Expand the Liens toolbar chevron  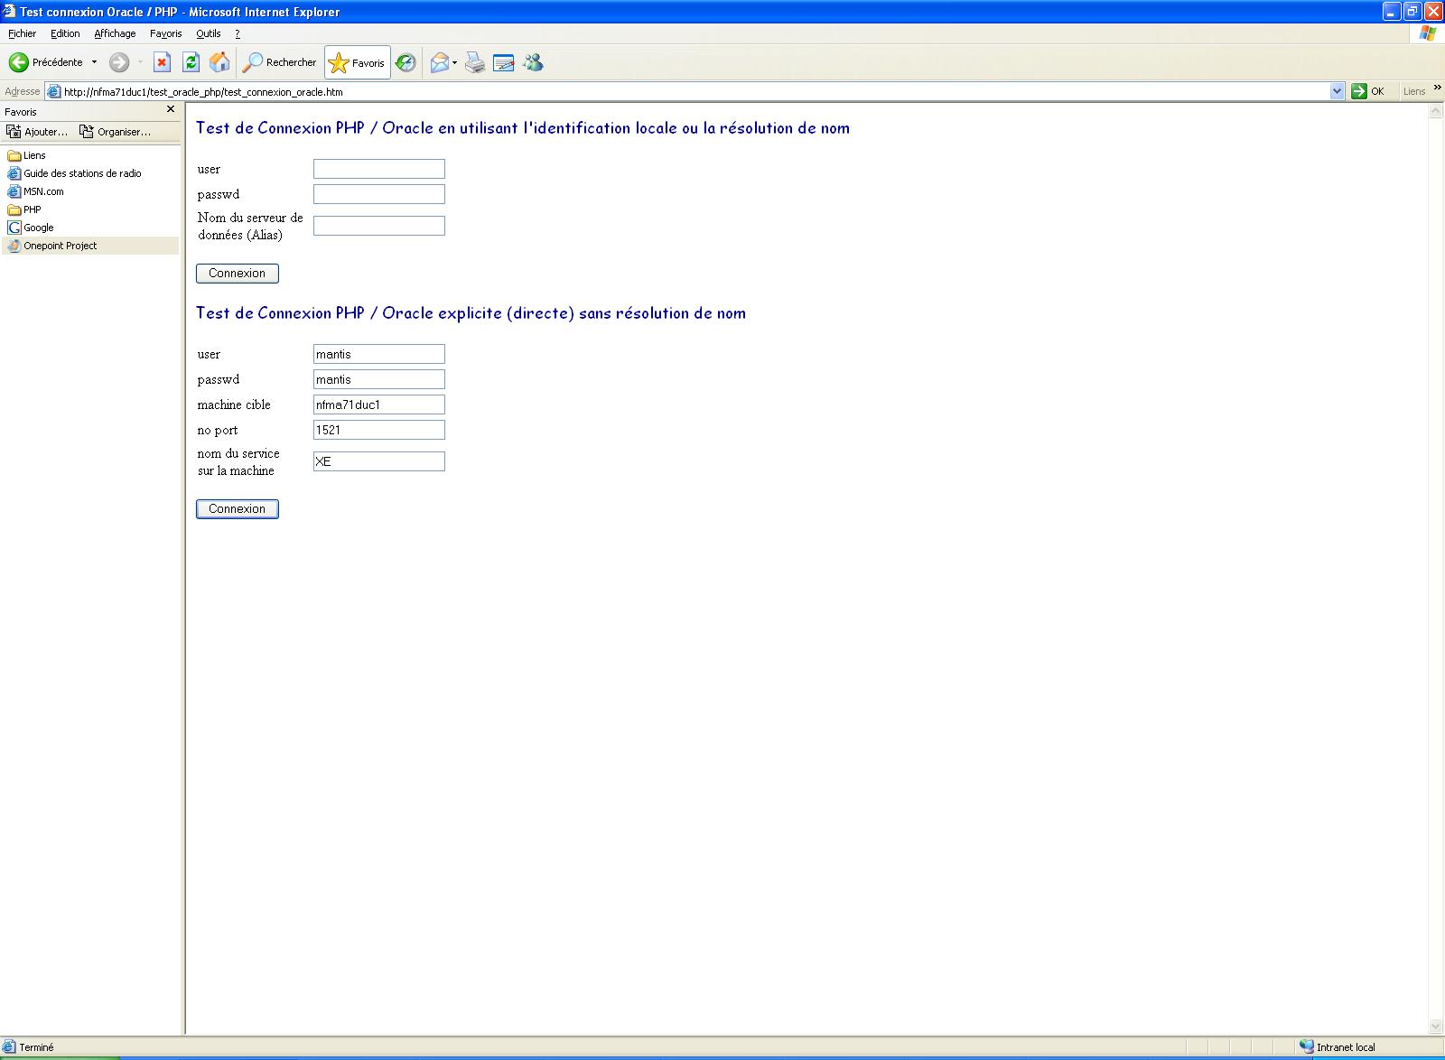1437,88
